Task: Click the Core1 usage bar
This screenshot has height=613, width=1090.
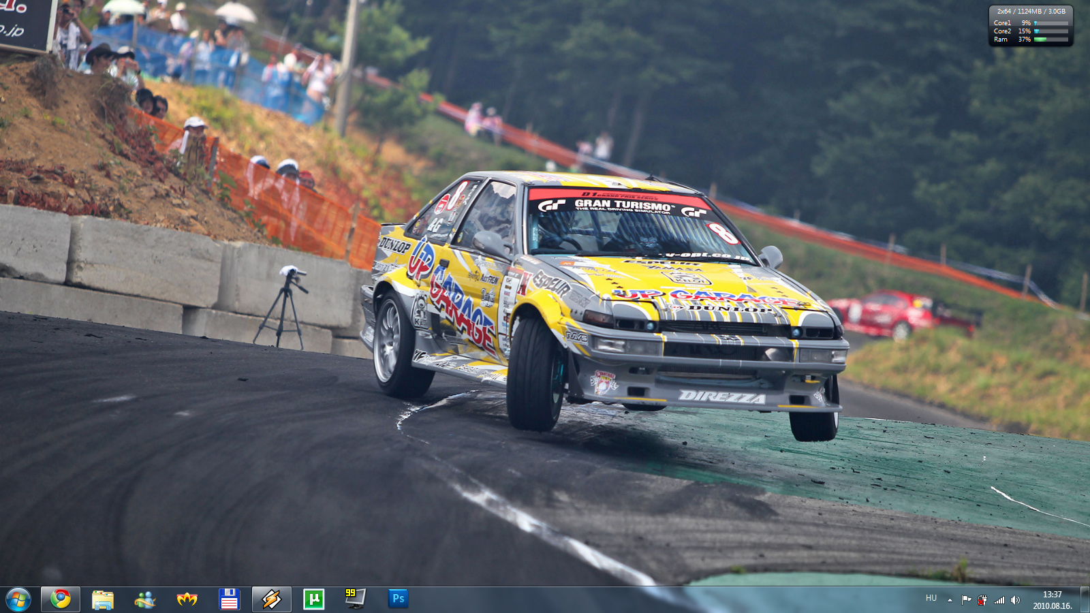Action: 1051,23
